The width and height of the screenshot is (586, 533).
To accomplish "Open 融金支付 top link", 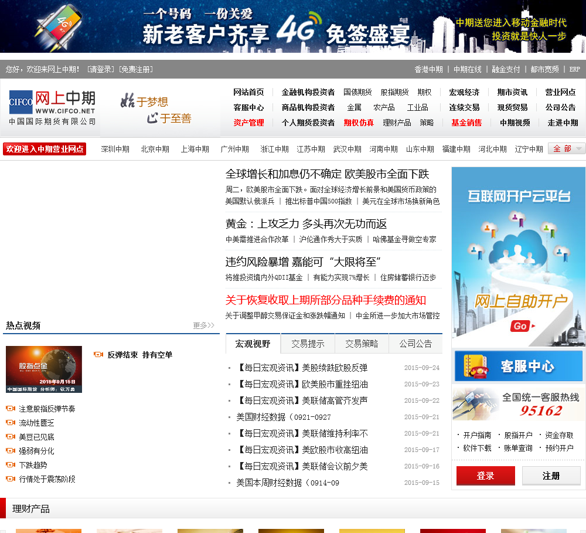I will (506, 69).
